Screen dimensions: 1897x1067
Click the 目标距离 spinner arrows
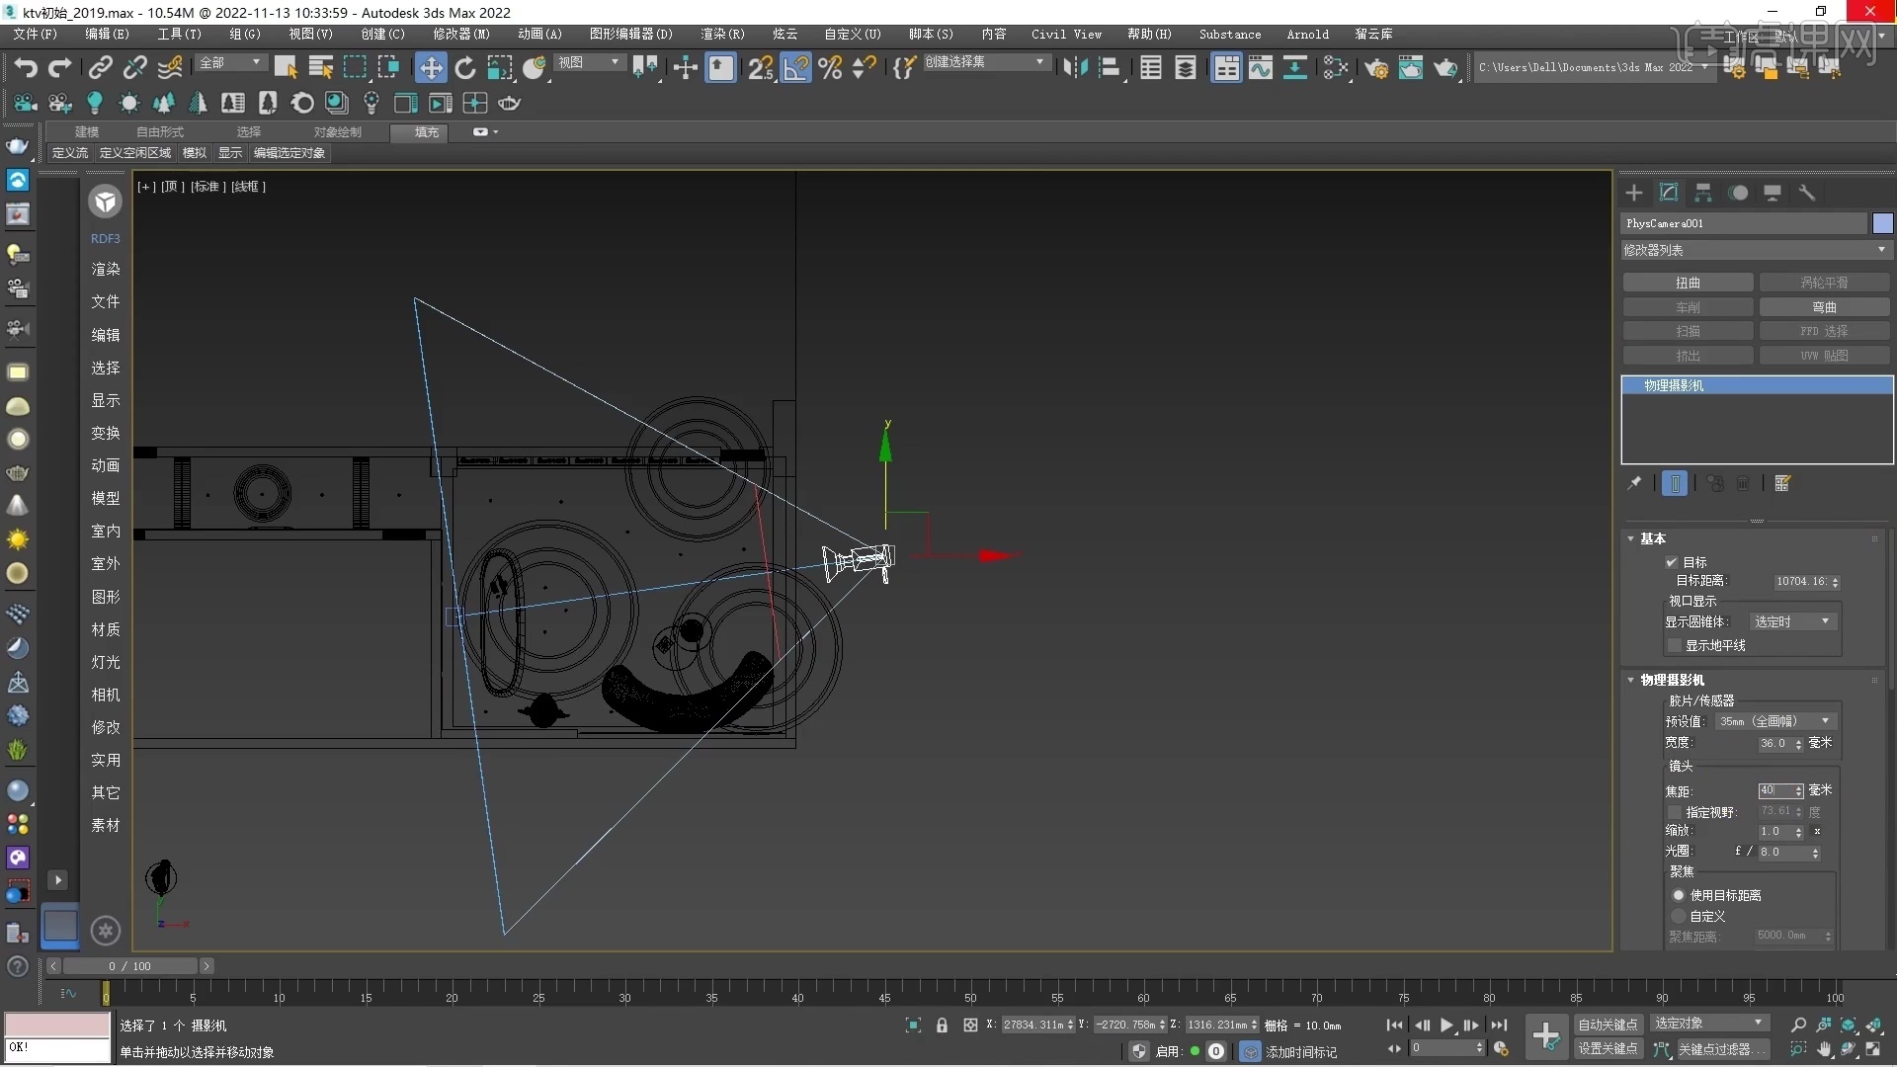1836,582
